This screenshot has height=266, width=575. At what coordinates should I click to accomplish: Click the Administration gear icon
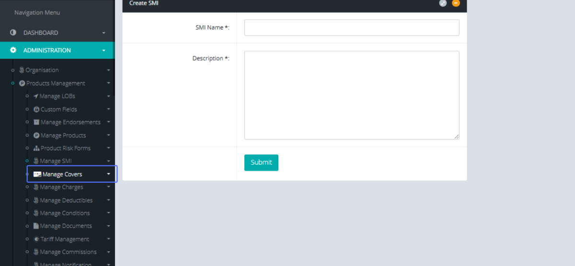click(13, 50)
